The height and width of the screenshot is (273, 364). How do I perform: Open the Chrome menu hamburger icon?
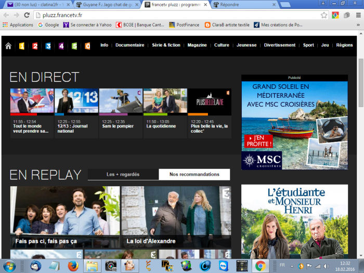[x=358, y=15]
